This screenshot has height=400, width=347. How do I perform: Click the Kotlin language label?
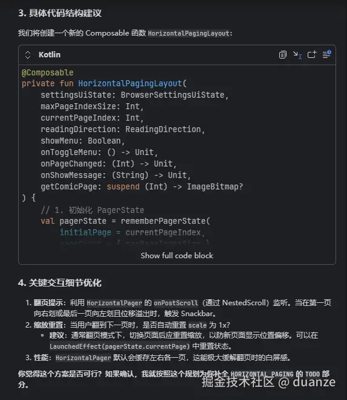(50, 54)
